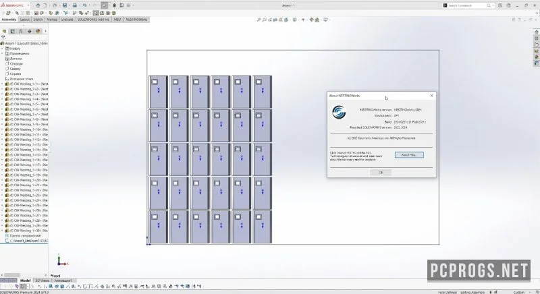Open Design Library in the task pane
Viewport: 540px width, 294px height.
pos(536,38)
